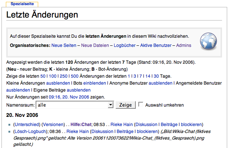
Task: Open Versionen for Hilfe:Chat entry
Action: [x=53, y=125]
